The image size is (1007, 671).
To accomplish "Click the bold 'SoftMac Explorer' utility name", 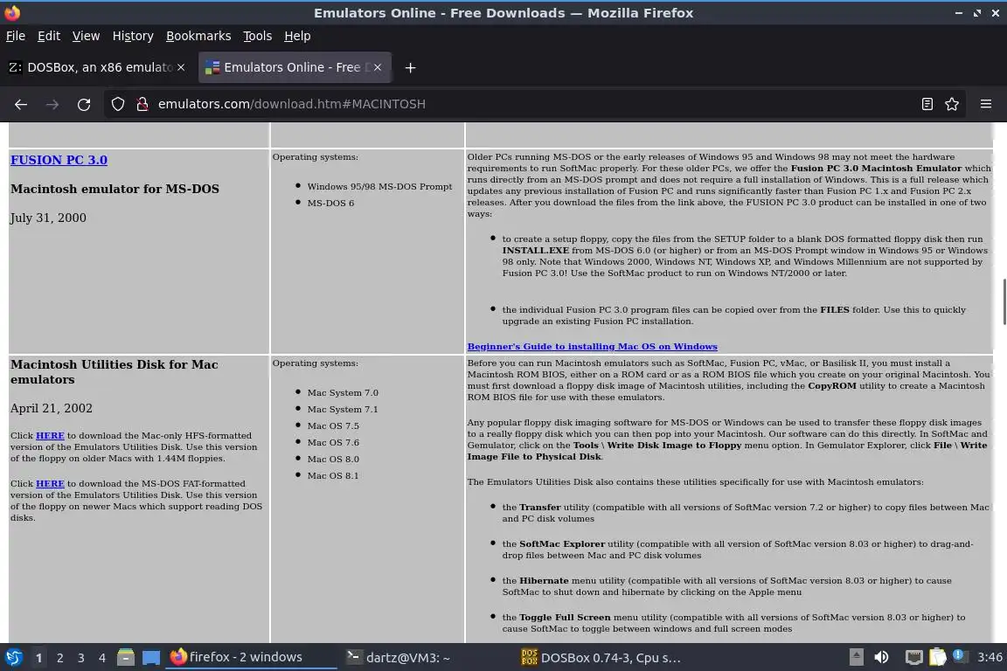I will (562, 543).
